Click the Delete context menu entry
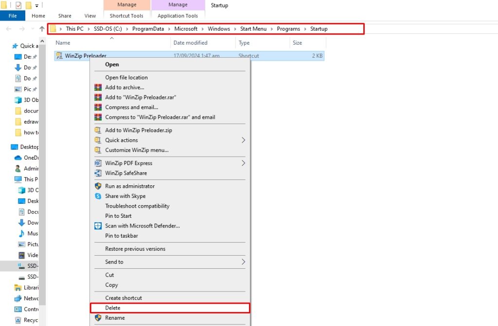 [x=170, y=308]
